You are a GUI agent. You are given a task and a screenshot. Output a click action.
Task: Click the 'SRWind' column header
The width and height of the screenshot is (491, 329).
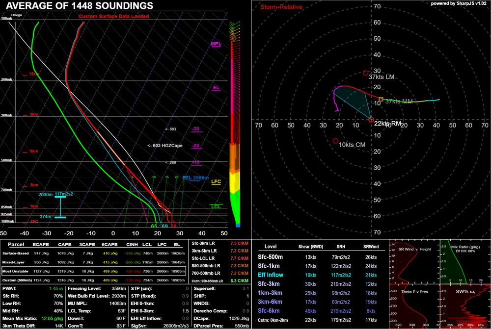click(x=371, y=247)
